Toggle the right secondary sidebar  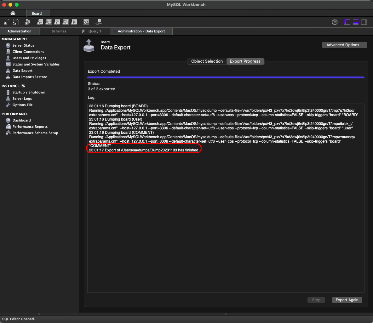click(x=364, y=22)
